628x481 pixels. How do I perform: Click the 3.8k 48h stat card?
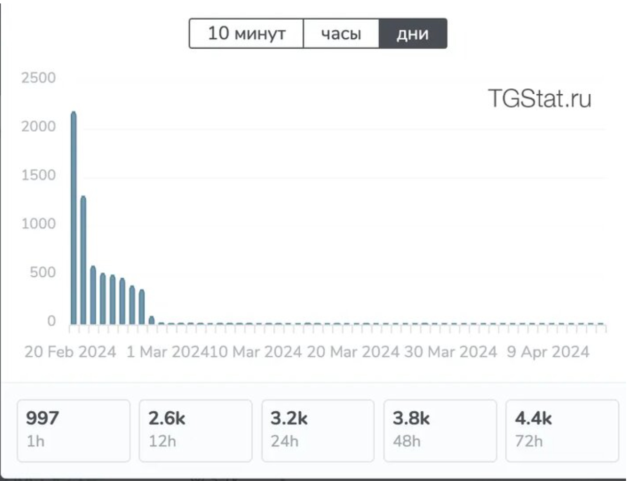coord(440,430)
